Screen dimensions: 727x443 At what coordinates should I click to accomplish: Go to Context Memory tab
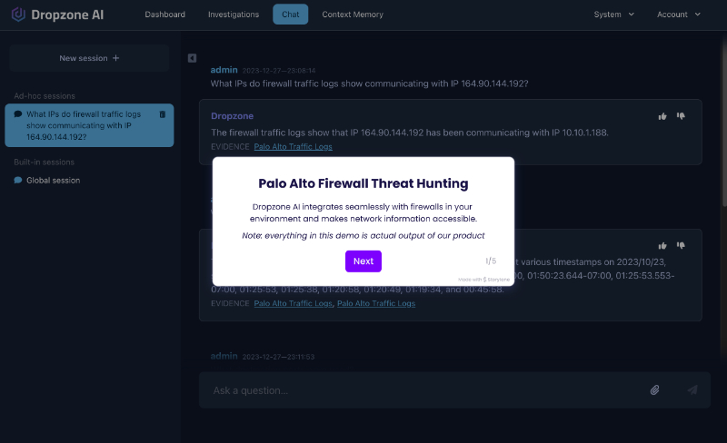(353, 15)
